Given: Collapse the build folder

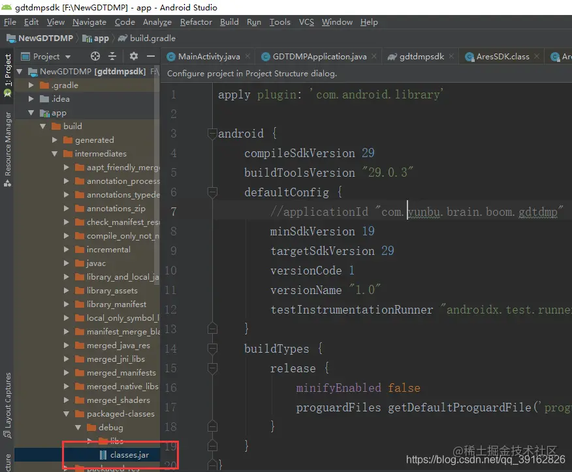Looking at the screenshot, I should coord(42,126).
